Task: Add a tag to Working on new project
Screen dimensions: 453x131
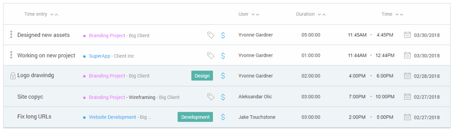Action: click(210, 55)
